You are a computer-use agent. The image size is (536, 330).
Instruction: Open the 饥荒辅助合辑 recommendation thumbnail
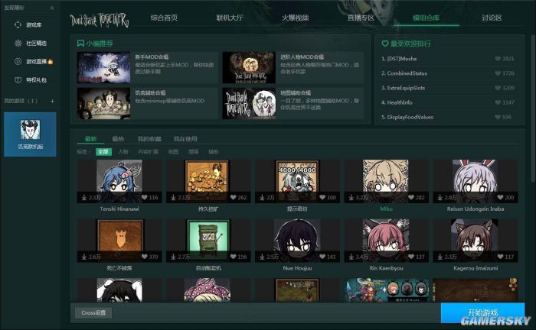pyautogui.click(x=103, y=103)
